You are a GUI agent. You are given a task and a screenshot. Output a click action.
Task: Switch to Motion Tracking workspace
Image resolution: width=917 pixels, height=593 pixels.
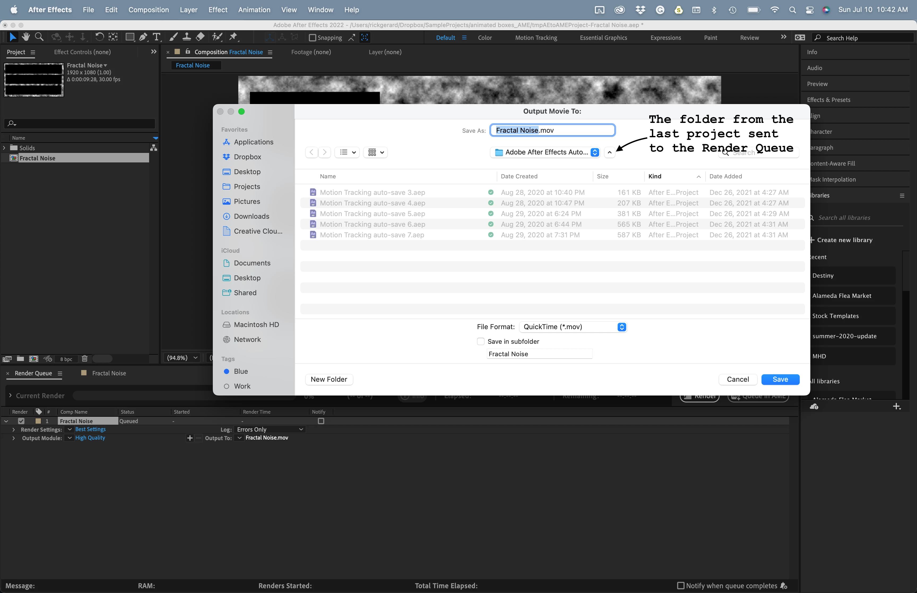pyautogui.click(x=536, y=38)
